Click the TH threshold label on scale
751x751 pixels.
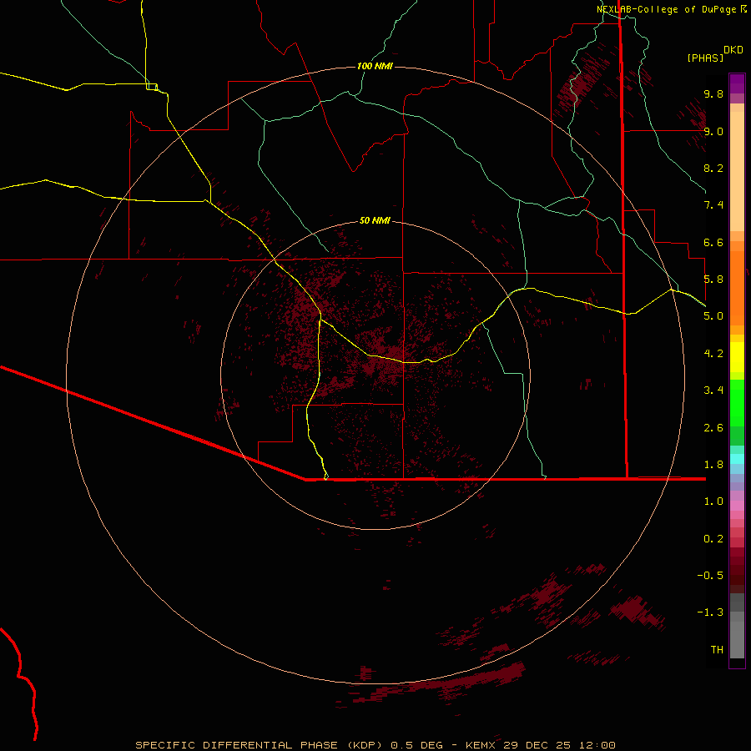(x=717, y=650)
